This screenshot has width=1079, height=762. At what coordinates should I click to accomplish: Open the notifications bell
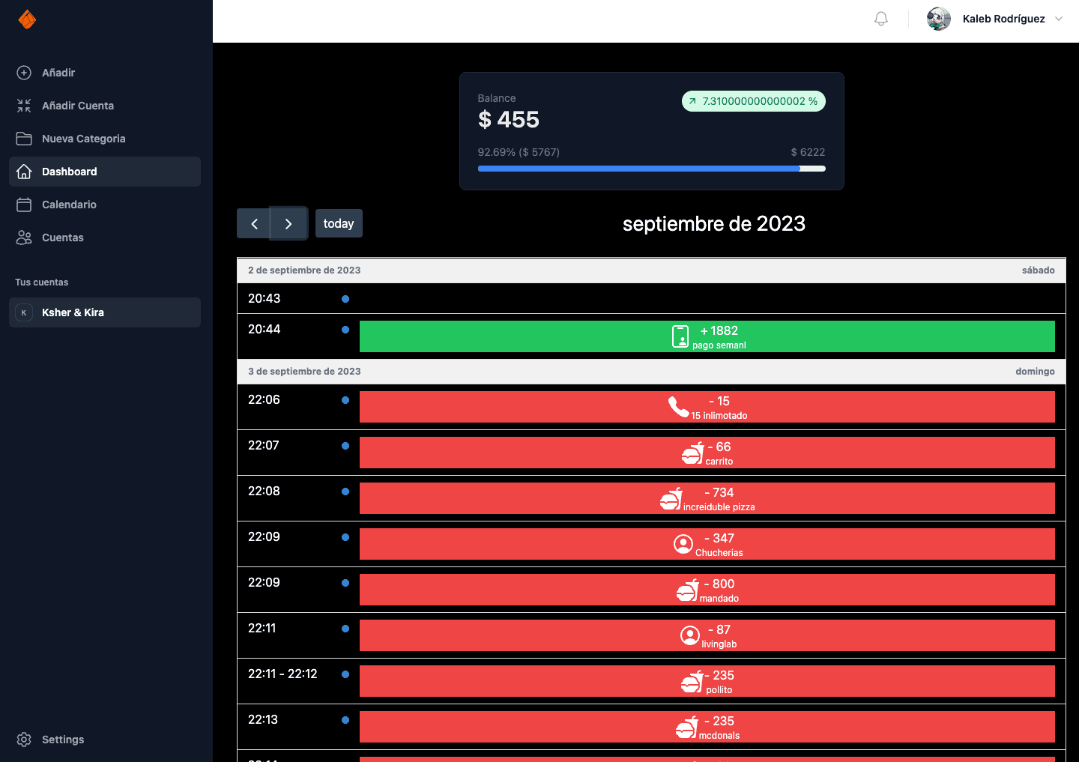click(881, 19)
